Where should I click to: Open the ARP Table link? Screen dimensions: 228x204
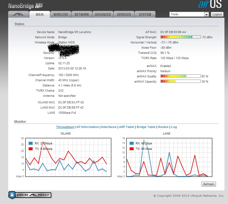click(126, 127)
